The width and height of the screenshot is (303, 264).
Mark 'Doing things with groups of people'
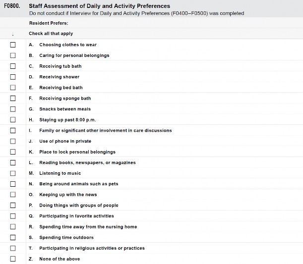pos(13,206)
